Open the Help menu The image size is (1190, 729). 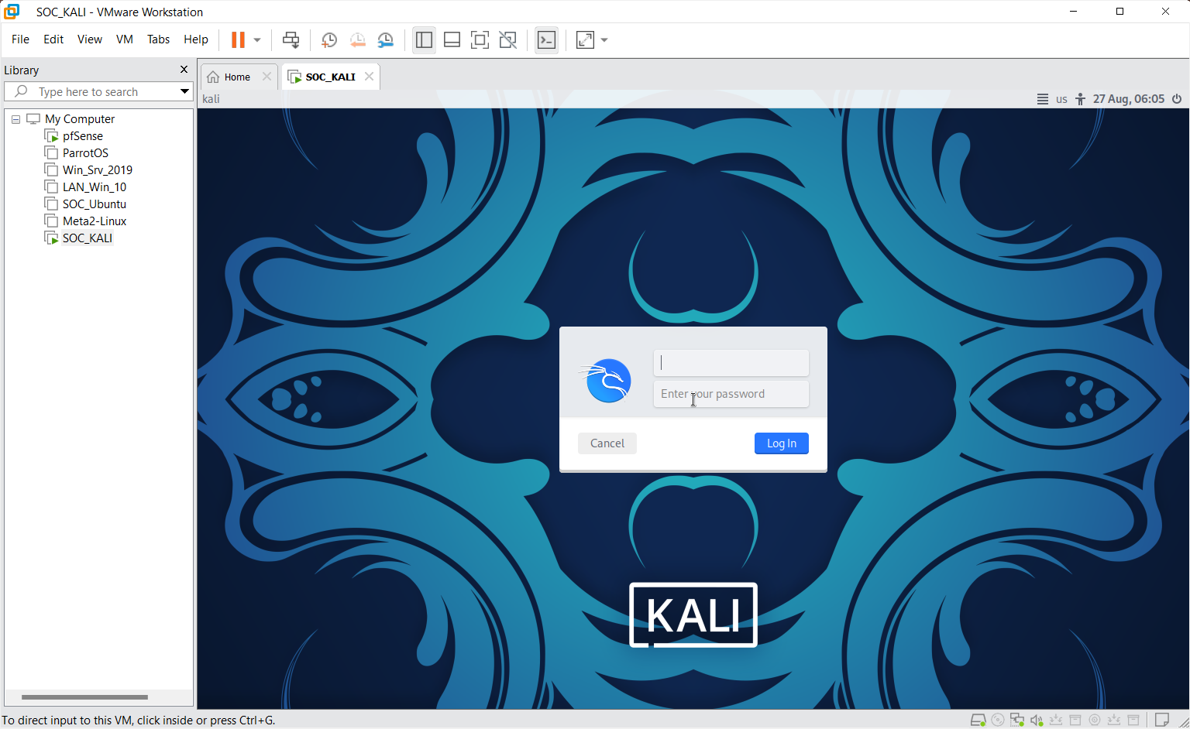click(196, 39)
